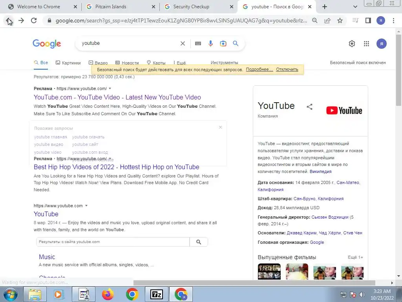Screen dimensions: 402x302
Task: Click the horizontal page scrollbar
Action: coord(254,283)
